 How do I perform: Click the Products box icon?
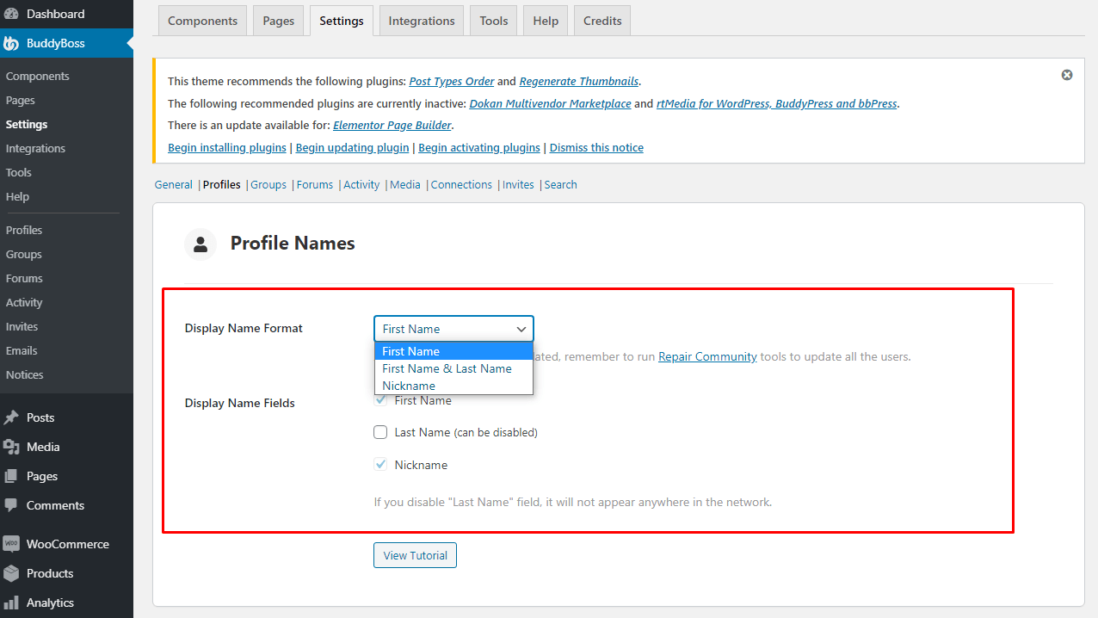[x=11, y=573]
